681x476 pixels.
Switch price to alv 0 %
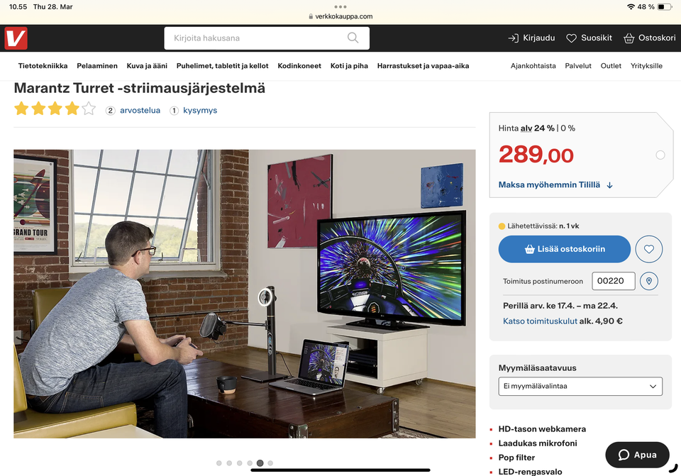click(x=567, y=128)
